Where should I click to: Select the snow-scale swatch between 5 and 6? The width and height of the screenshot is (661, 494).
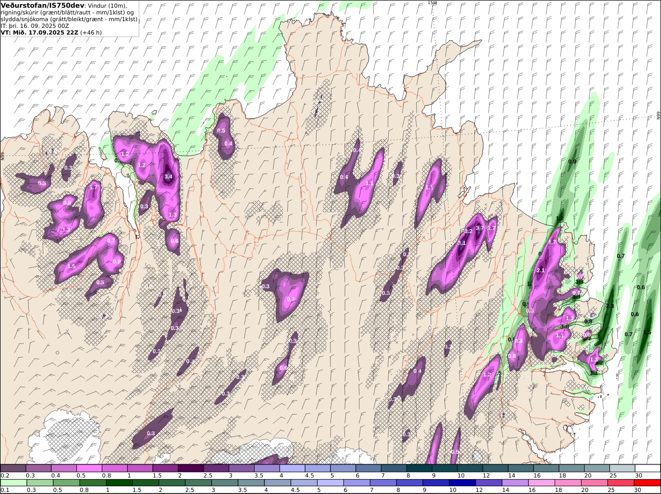click(x=343, y=468)
